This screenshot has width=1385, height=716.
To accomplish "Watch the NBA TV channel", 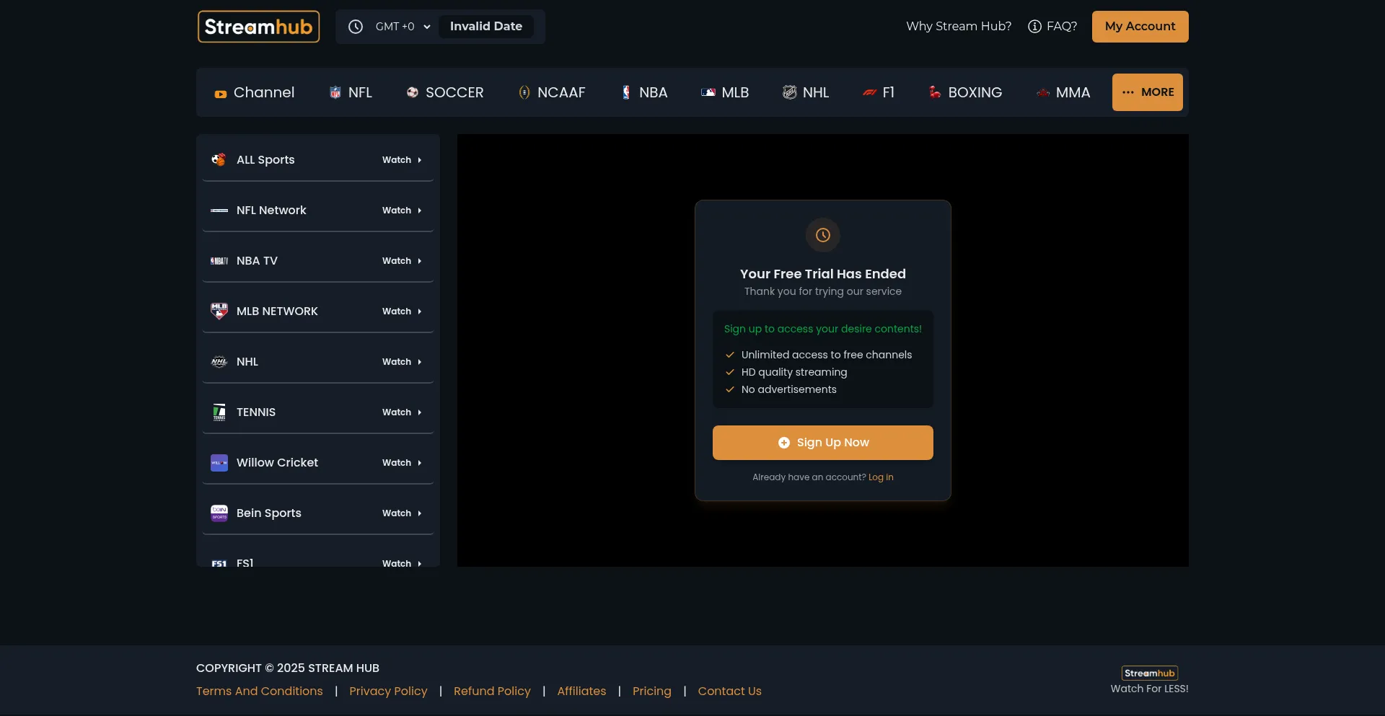I will click(x=402, y=261).
